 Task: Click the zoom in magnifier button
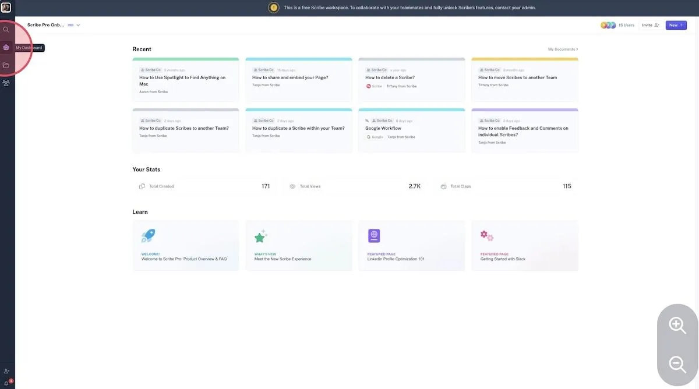pyautogui.click(x=677, y=325)
